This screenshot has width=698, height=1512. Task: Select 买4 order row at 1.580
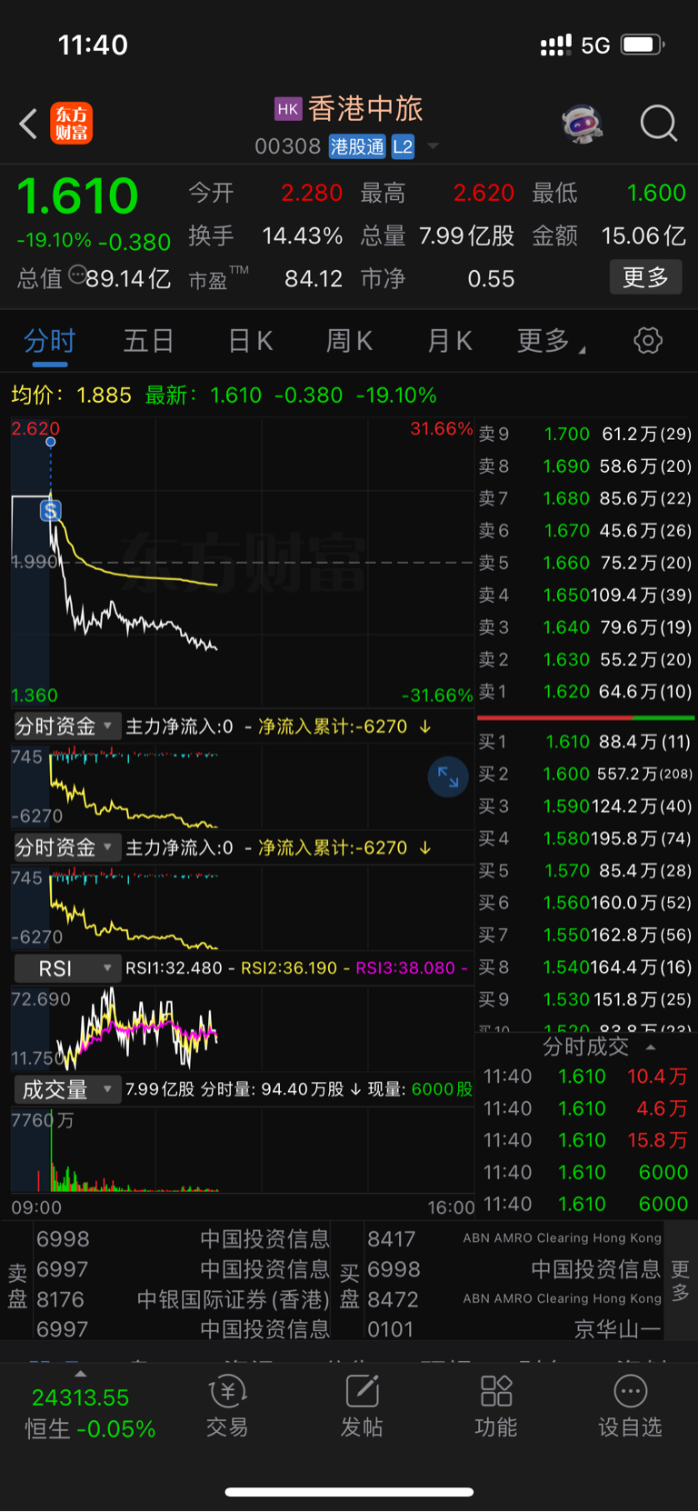[585, 838]
